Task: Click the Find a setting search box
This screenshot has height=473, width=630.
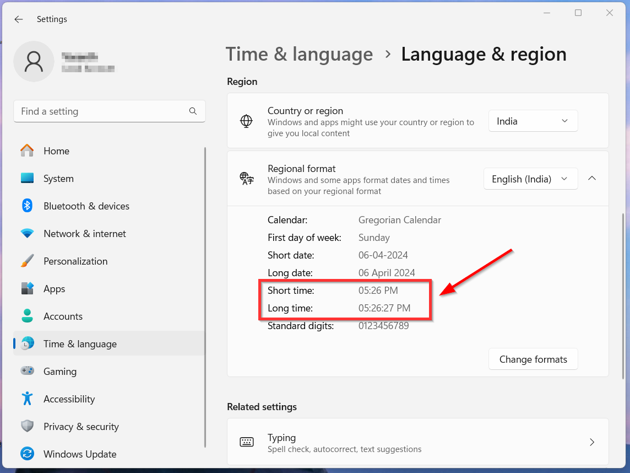Action: point(109,111)
